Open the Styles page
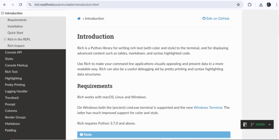Image resolution: width=279 pixels, height=140 pixels. click(9, 59)
